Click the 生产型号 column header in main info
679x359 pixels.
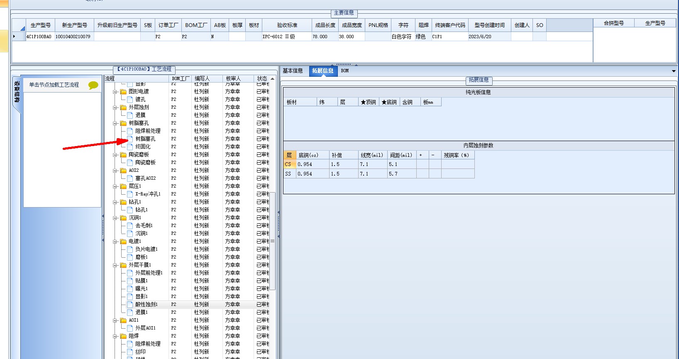[x=41, y=25]
